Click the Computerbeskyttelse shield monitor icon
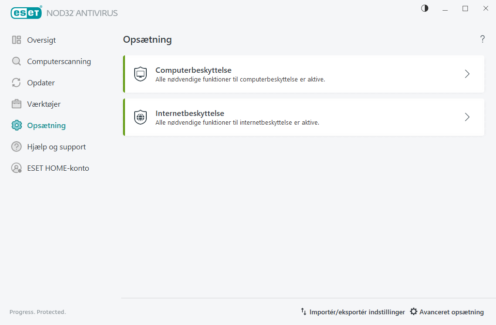496x325 pixels. (x=140, y=74)
